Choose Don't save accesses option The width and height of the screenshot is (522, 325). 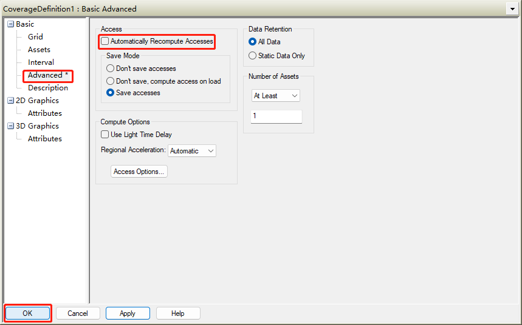point(111,69)
